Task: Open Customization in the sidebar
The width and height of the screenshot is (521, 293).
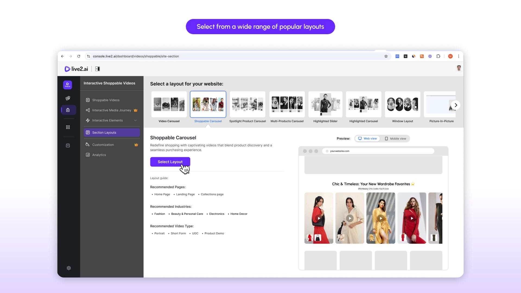Action: pyautogui.click(x=103, y=145)
